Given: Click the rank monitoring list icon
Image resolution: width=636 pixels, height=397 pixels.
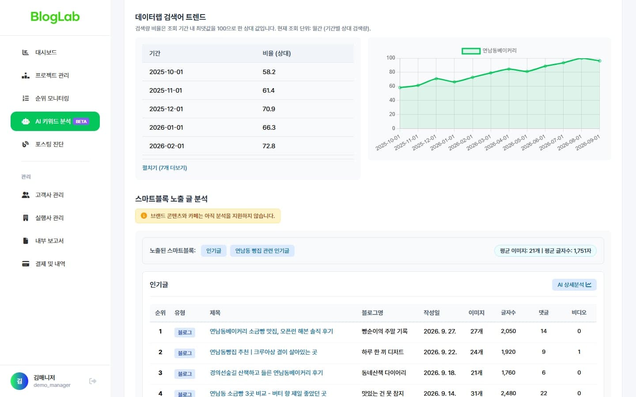Looking at the screenshot, I should (x=26, y=98).
